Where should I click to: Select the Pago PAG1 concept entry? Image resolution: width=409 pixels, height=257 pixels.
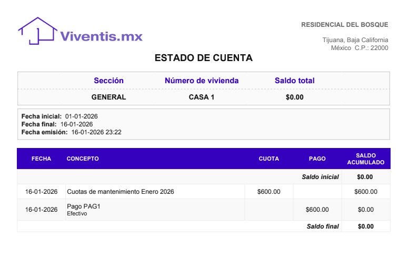[x=83, y=206]
